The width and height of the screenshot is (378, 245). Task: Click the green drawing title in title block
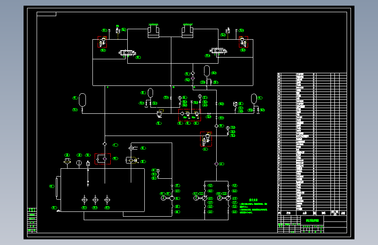click(312, 221)
